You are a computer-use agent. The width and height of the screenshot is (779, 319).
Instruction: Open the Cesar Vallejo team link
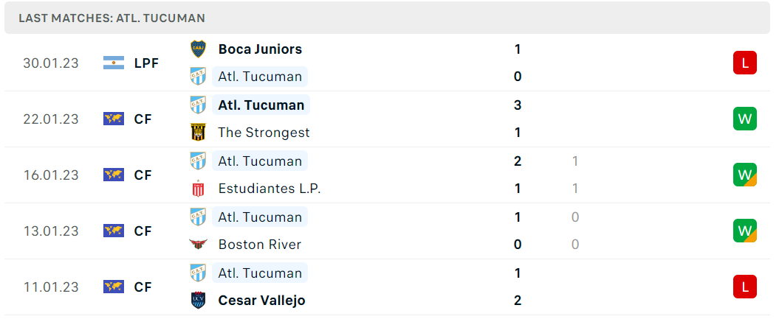(x=262, y=300)
